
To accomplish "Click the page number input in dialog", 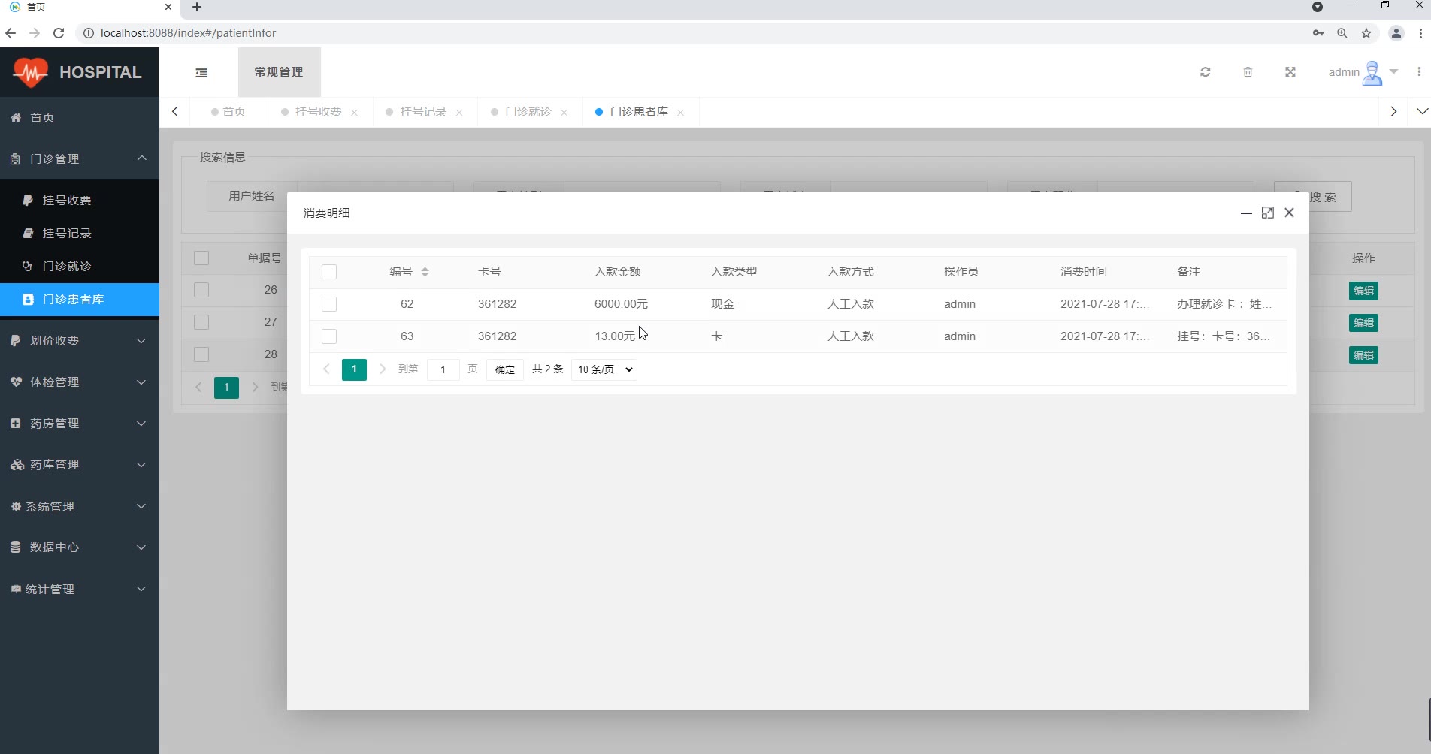I will [443, 369].
